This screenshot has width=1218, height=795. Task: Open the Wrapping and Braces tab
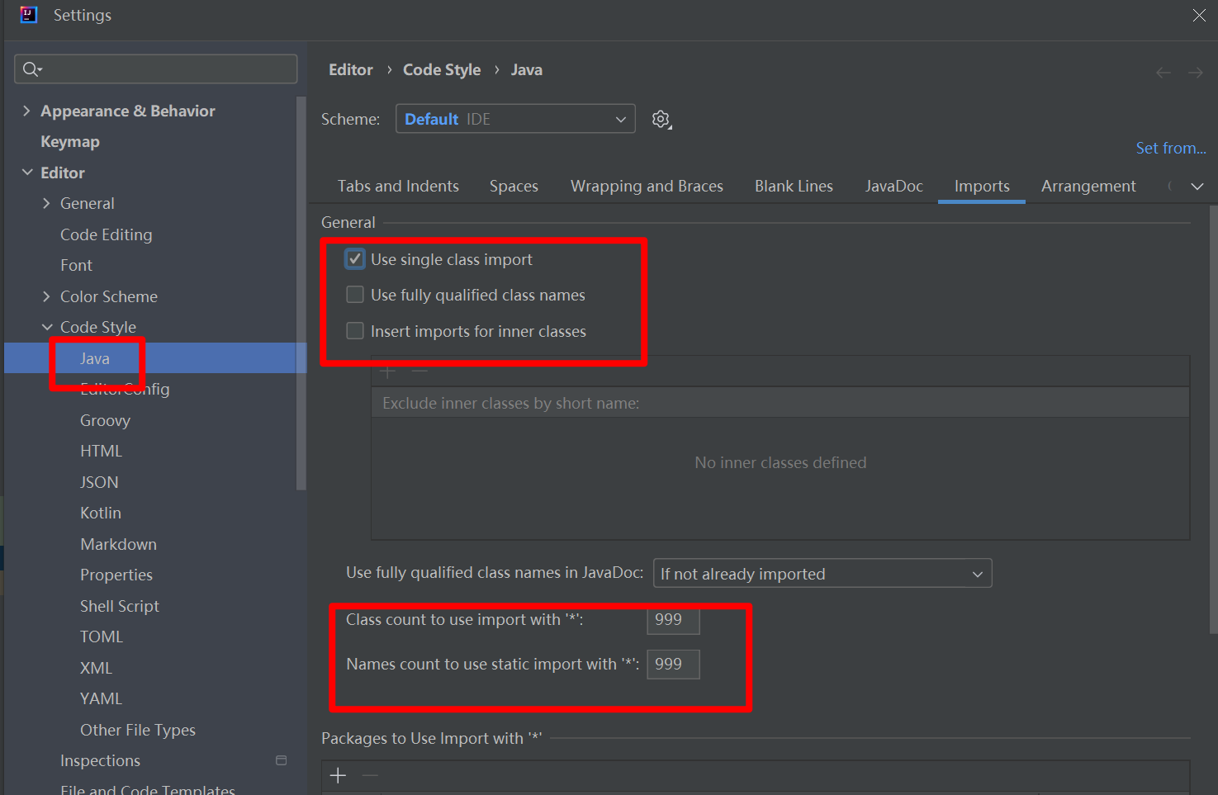pos(647,187)
